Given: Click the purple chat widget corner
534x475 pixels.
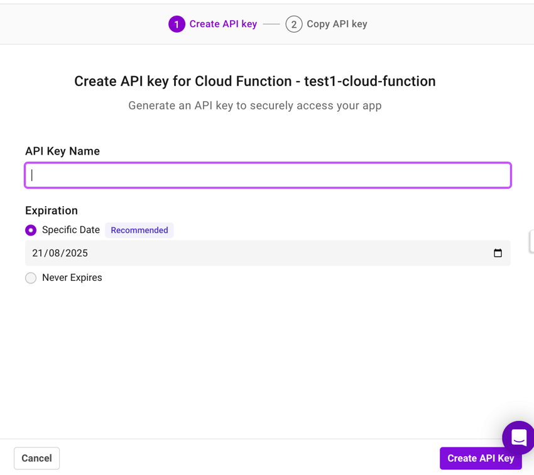Looking at the screenshot, I should (x=518, y=438).
